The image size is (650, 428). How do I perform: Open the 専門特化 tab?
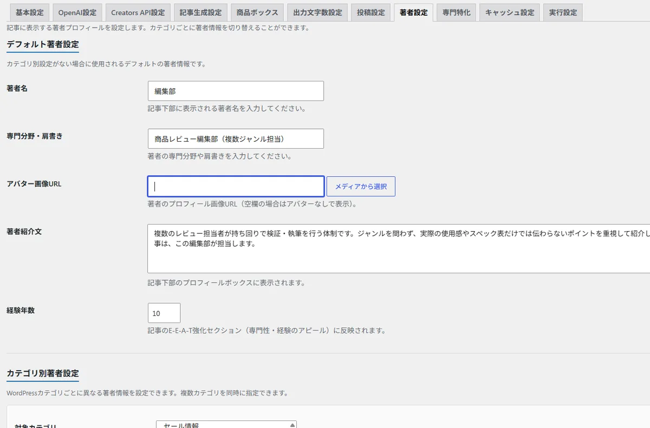pyautogui.click(x=456, y=12)
